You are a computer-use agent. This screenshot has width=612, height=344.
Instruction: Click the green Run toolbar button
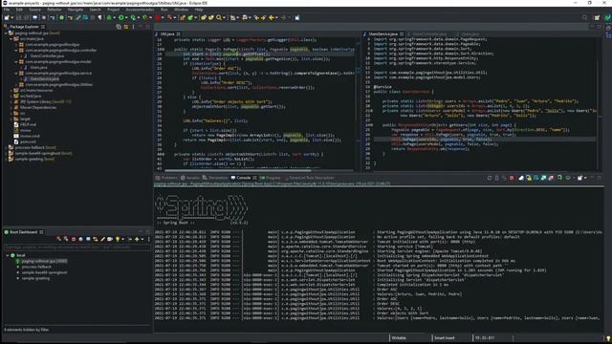point(121,17)
